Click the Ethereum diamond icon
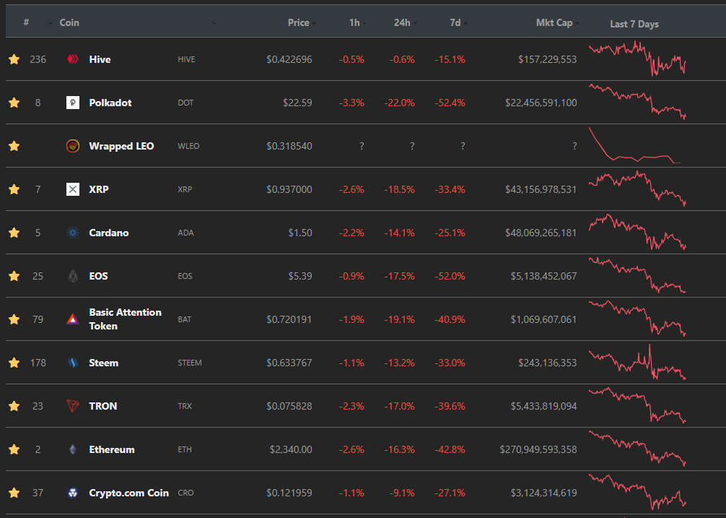 pyautogui.click(x=73, y=449)
